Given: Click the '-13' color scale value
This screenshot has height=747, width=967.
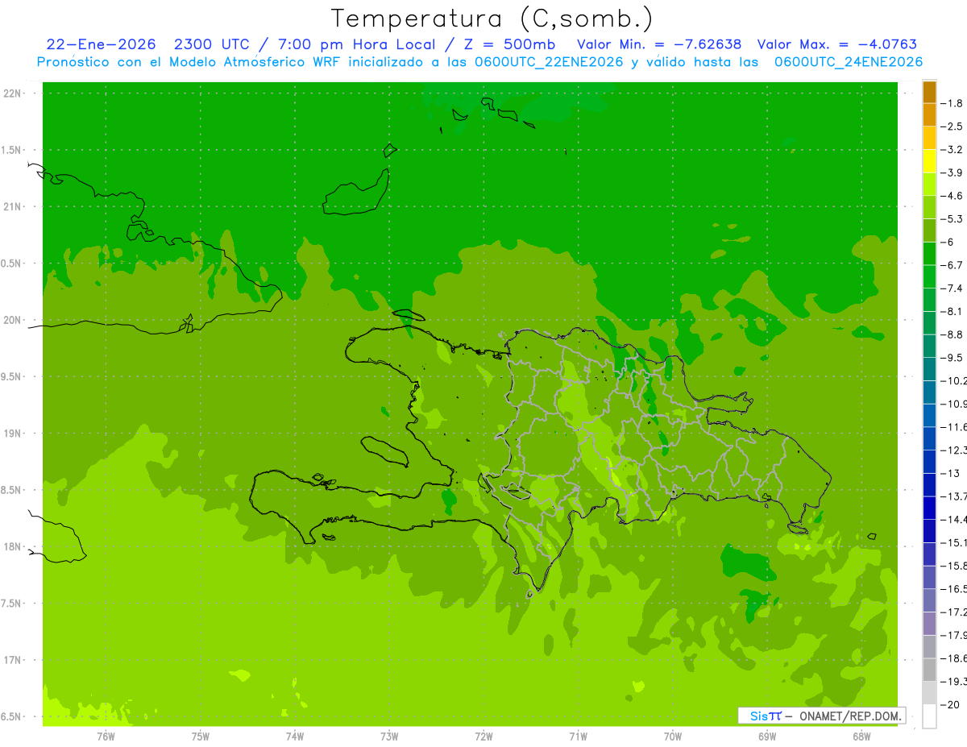Looking at the screenshot, I should [x=949, y=473].
